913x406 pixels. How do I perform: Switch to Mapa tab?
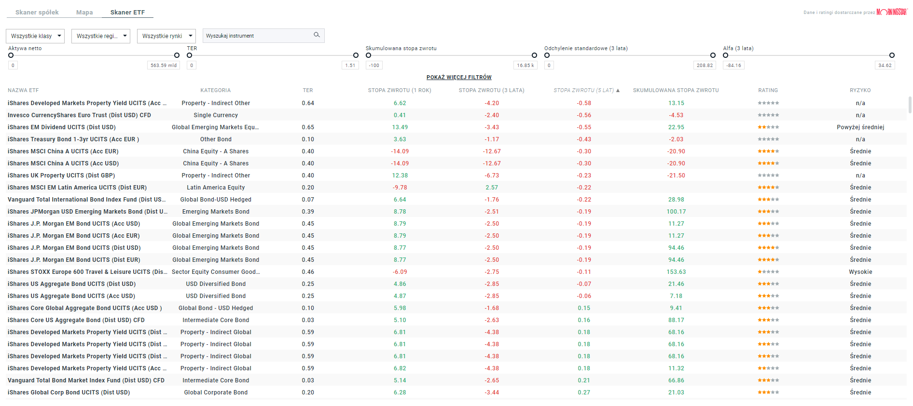pos(84,13)
